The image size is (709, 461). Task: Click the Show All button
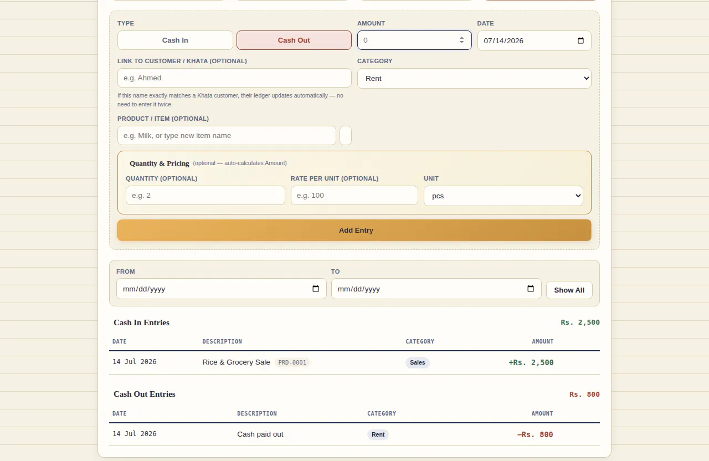569,290
